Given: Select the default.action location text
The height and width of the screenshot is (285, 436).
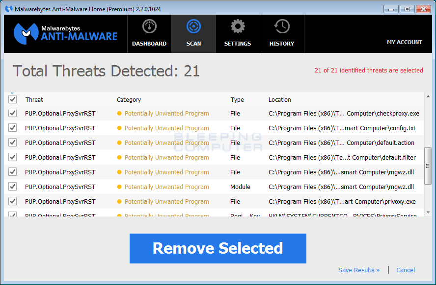Looking at the screenshot, I should click(341, 143).
